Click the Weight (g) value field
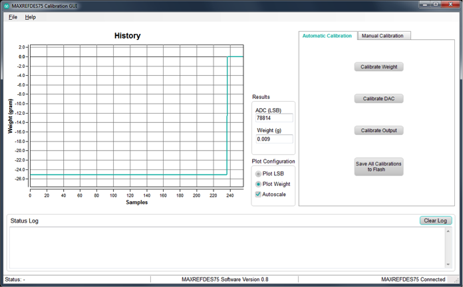Screen dimensions: 463x287 (274, 139)
